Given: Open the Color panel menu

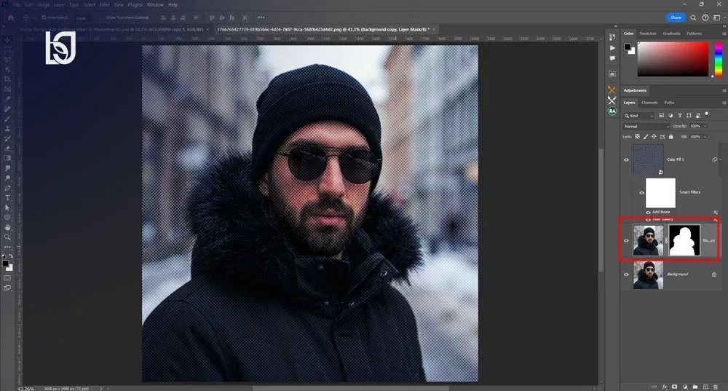Looking at the screenshot, I should click(724, 34).
